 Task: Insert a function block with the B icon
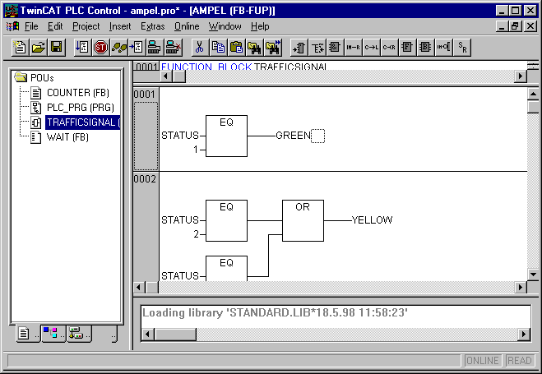tap(425, 48)
